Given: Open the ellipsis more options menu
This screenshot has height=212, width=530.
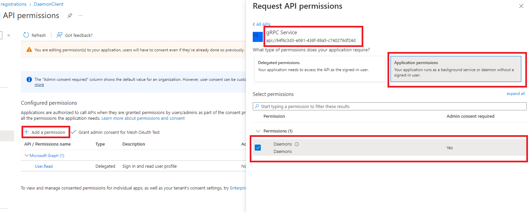Looking at the screenshot, I should click(81, 15).
